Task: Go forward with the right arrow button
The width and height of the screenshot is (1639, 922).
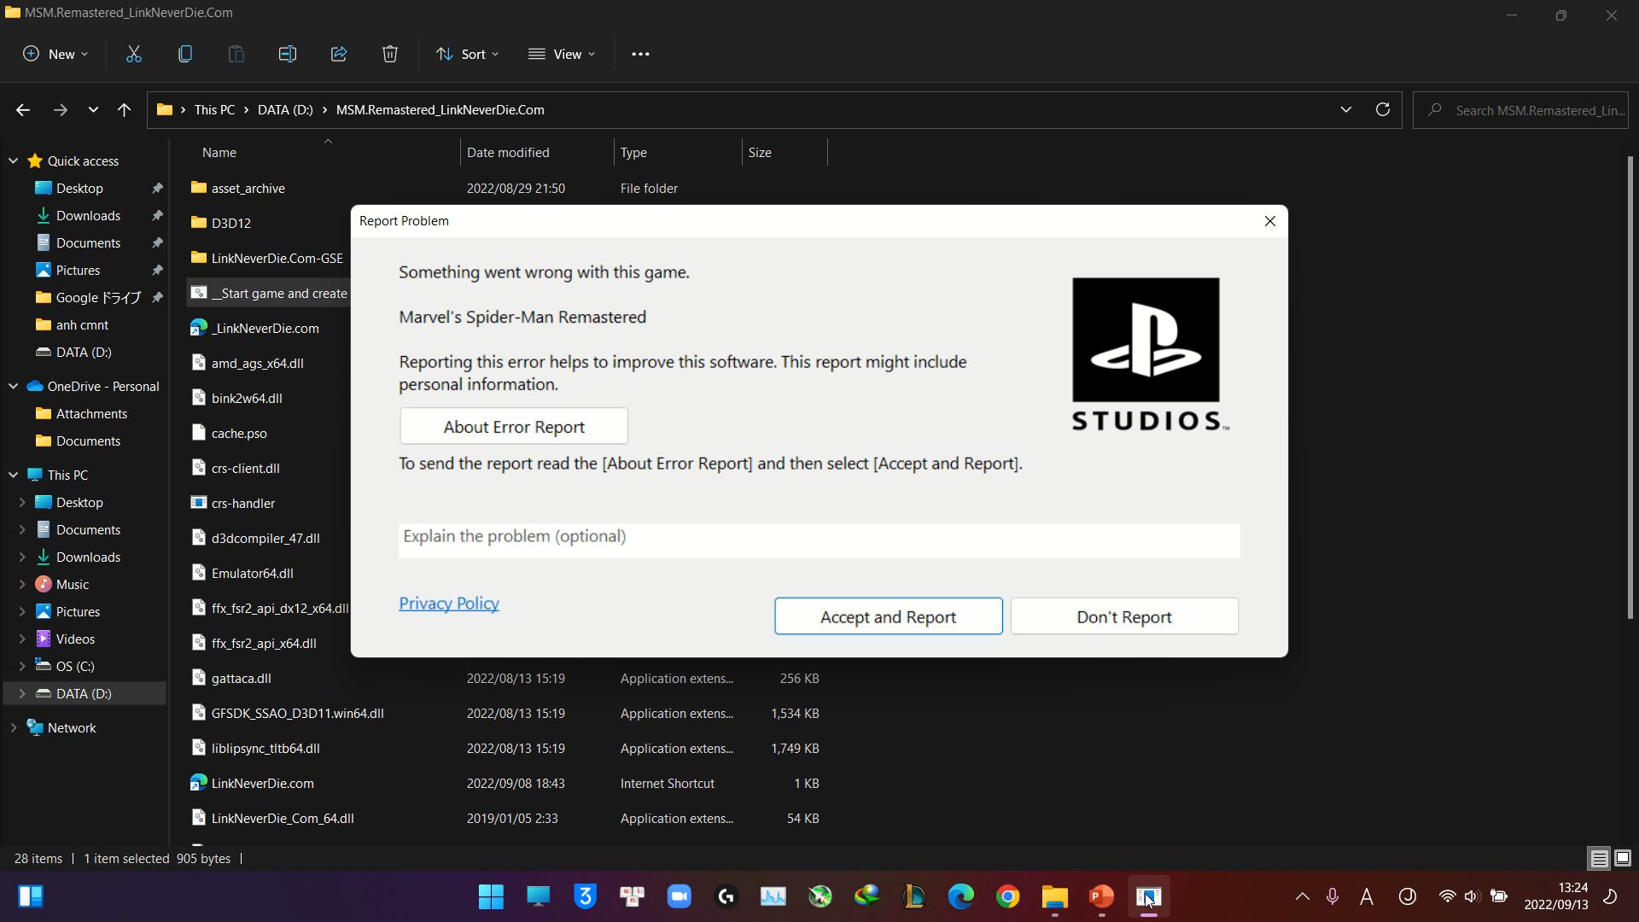Action: click(60, 110)
